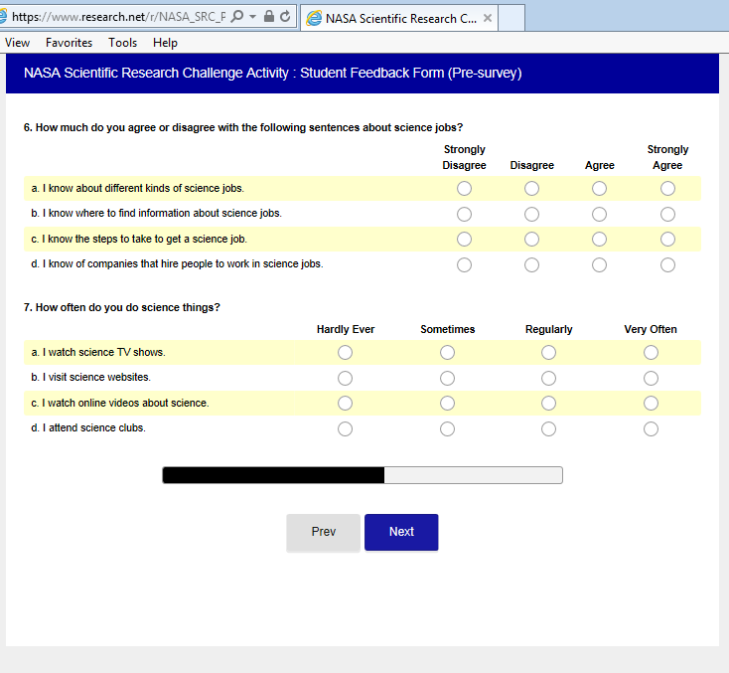This screenshot has height=673, width=729.
Task: Click the survey progress bar
Action: 363,475
